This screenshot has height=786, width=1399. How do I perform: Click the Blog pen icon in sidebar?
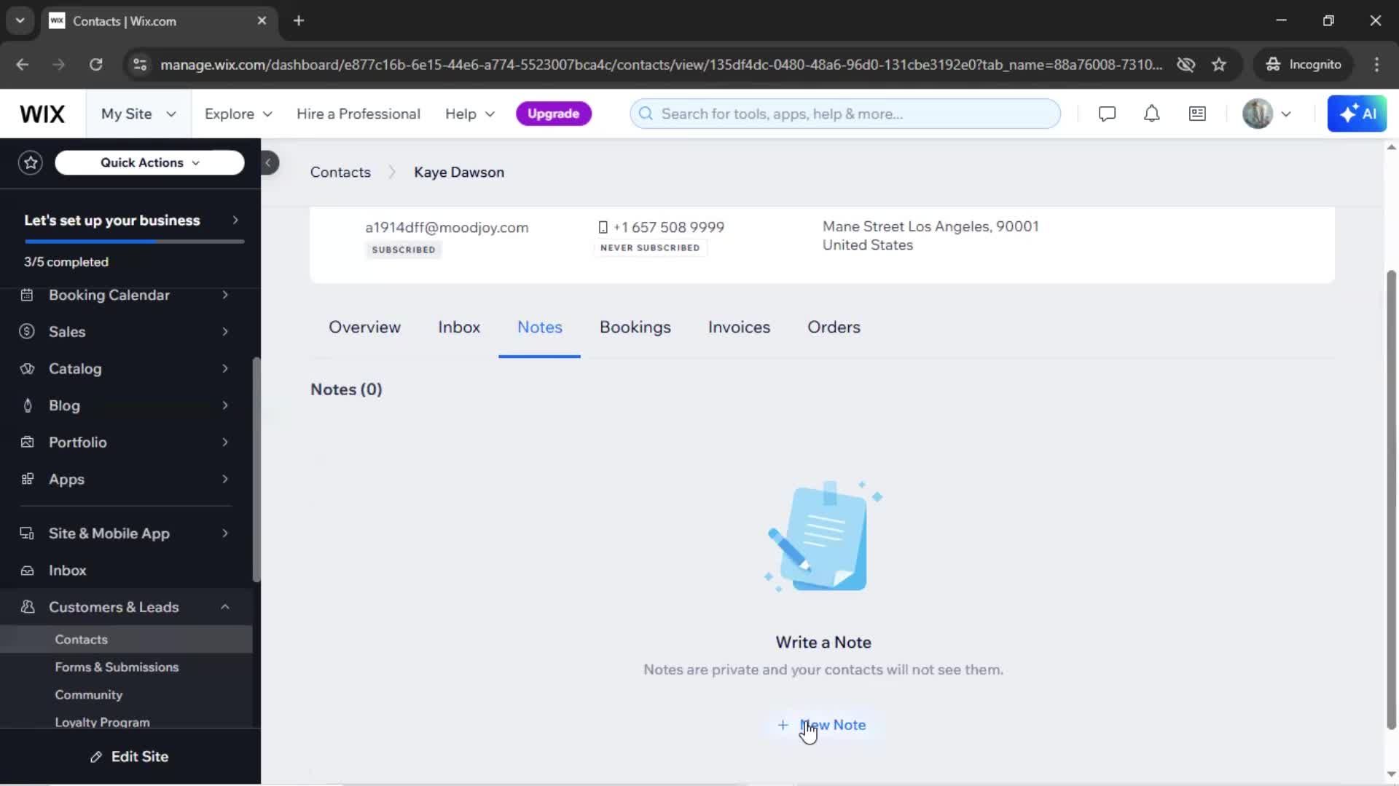point(27,406)
